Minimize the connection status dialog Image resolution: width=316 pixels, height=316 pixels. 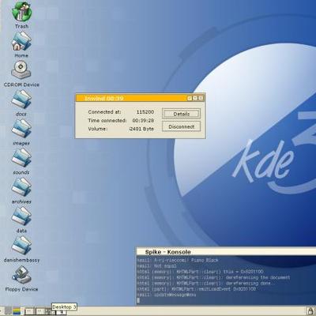[x=190, y=98]
